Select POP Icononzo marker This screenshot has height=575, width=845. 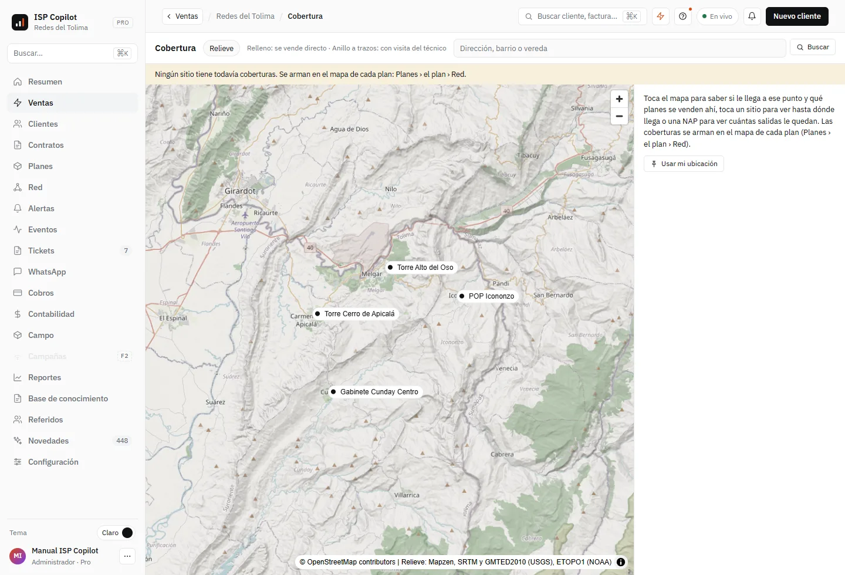click(x=487, y=296)
